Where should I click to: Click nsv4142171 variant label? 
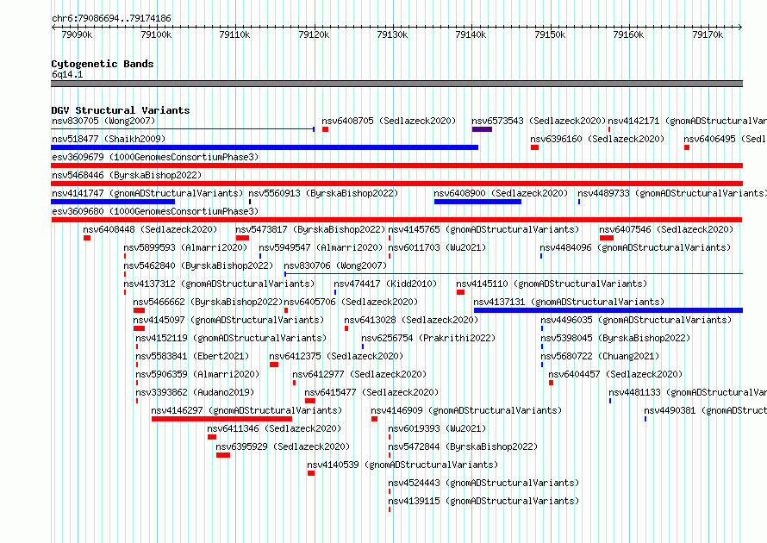(687, 121)
